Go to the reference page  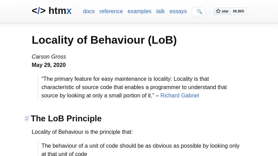point(111,11)
